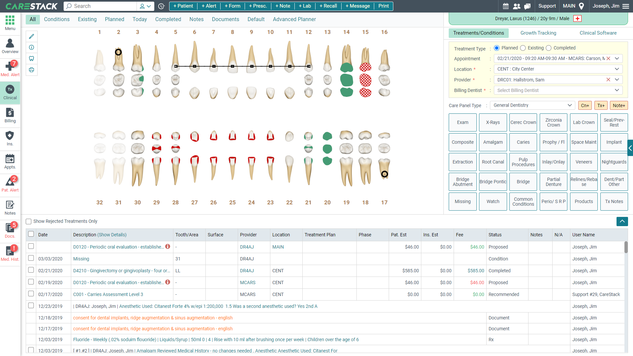Open the Care Panel Type dropdown
Screen dimensions: 633x356
coord(532,105)
